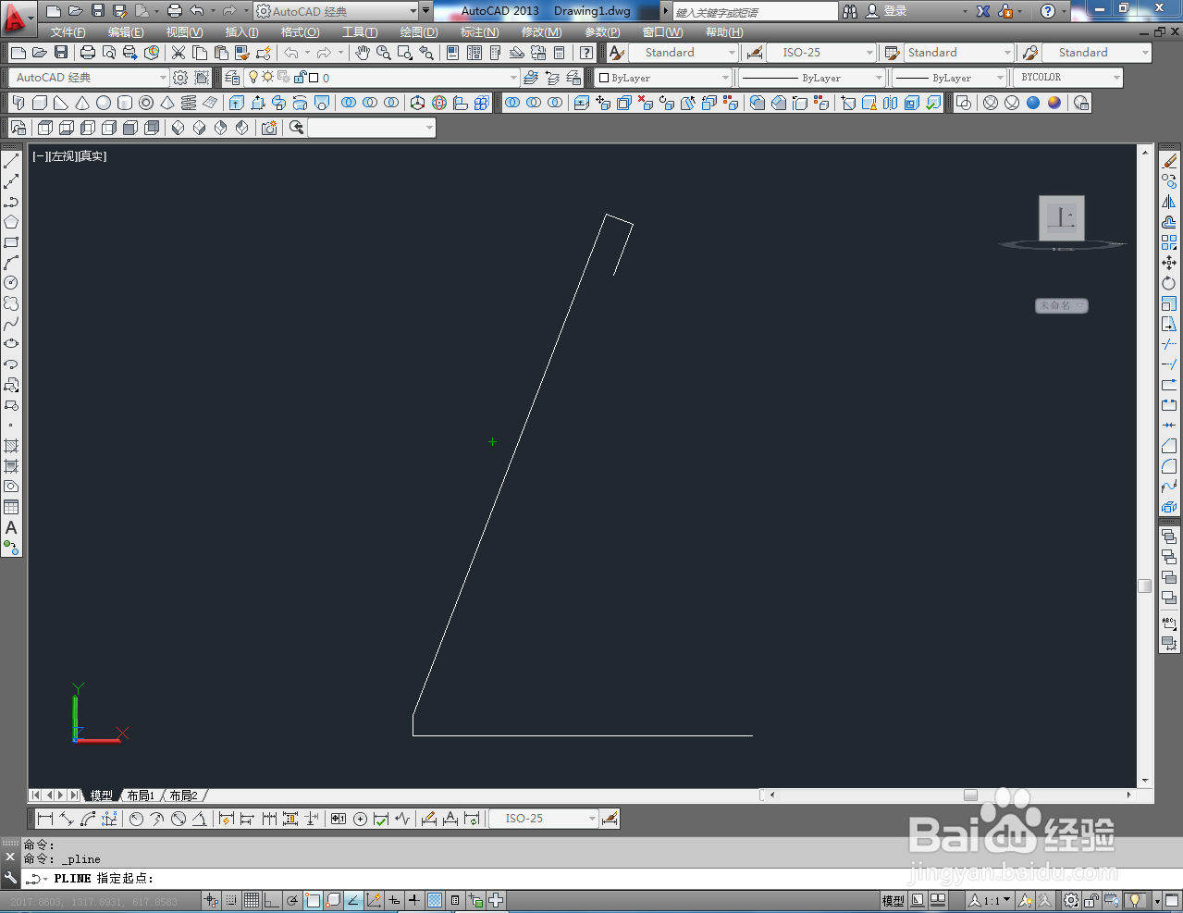Click the 未命名 UCS label below ViewCube
The image size is (1183, 913).
[x=1061, y=305]
